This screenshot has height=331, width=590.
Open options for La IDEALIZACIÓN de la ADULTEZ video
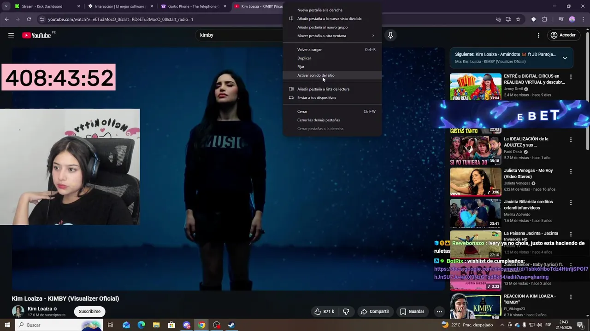571,140
